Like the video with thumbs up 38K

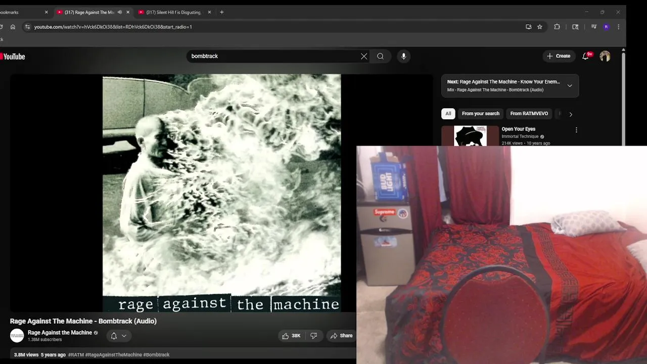pos(291,336)
